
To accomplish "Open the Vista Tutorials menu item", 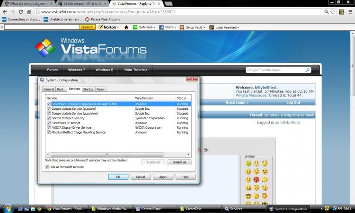I will click(x=135, y=70).
